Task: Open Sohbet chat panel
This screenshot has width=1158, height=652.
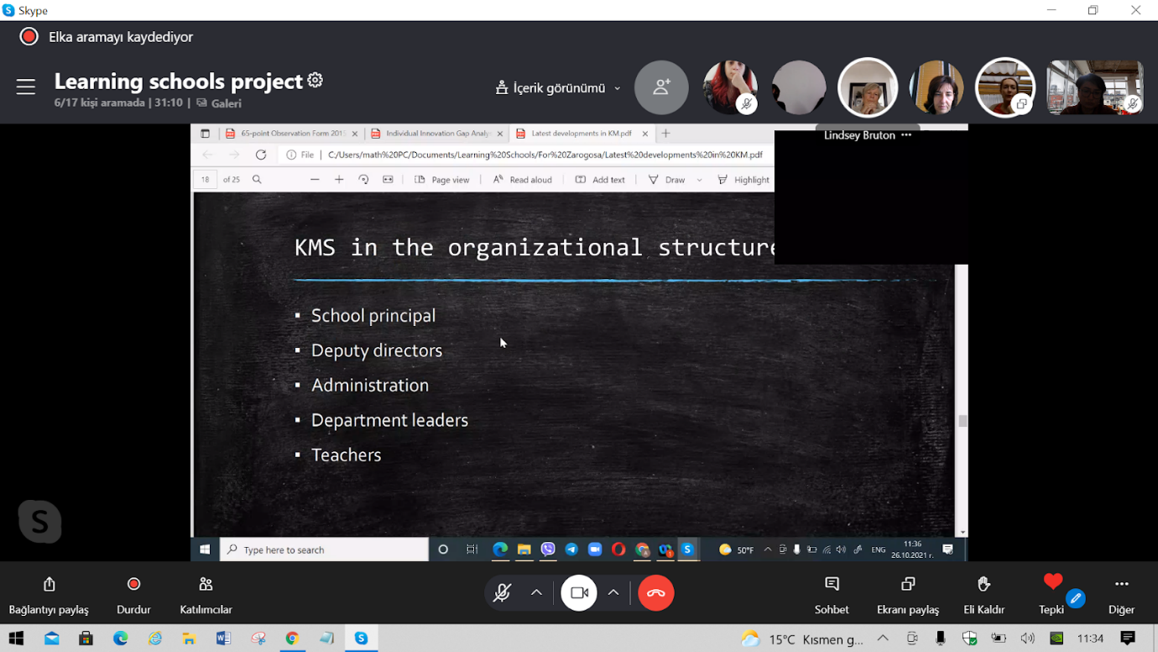Action: (x=832, y=584)
